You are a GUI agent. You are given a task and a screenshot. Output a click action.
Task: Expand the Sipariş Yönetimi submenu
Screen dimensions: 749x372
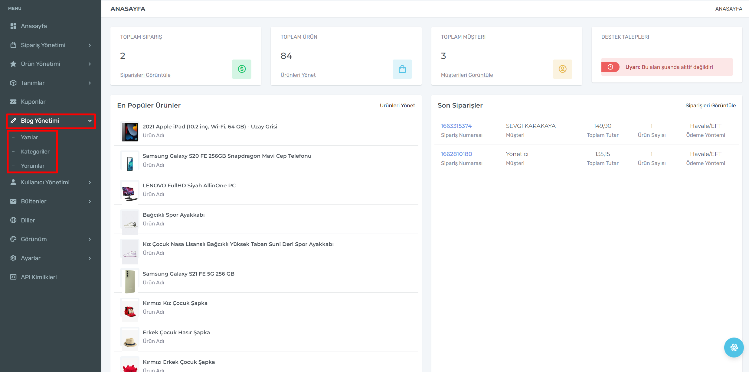(90, 45)
